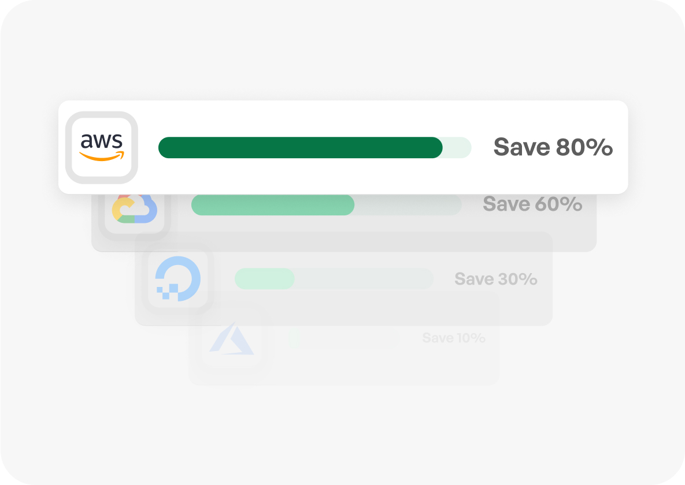
Task: Click the gray unfilled DigitalOcean bar track
Action: (364, 279)
